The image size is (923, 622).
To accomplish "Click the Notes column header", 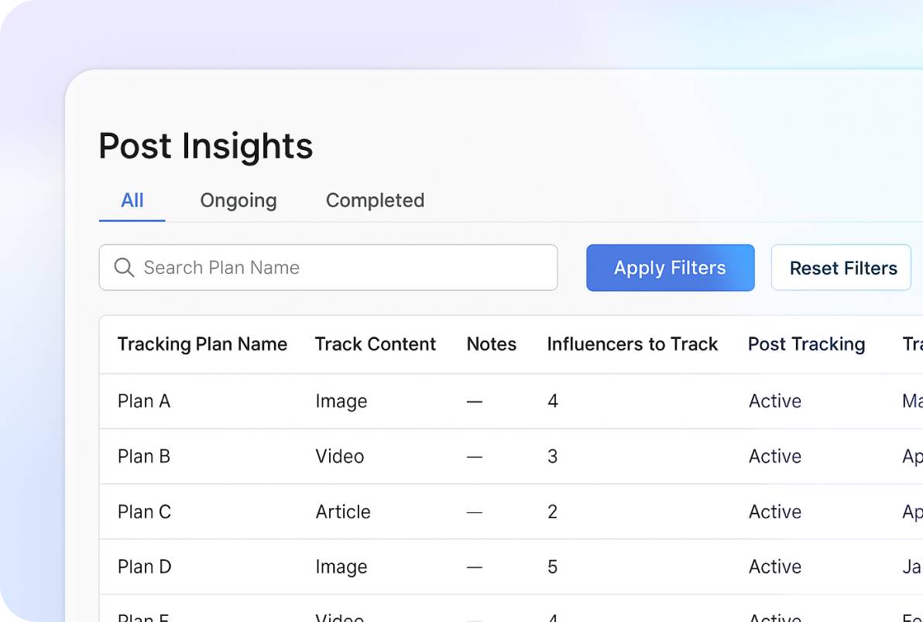I will coord(491,344).
